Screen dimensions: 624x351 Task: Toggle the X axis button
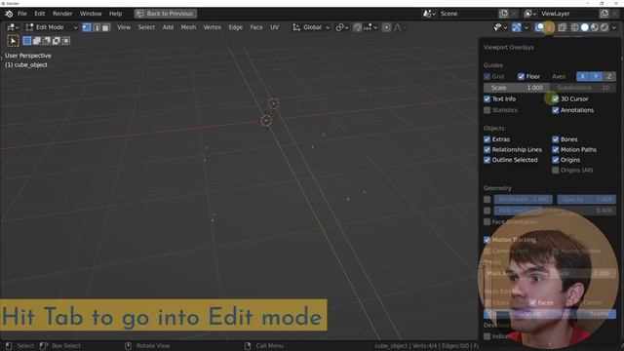583,76
